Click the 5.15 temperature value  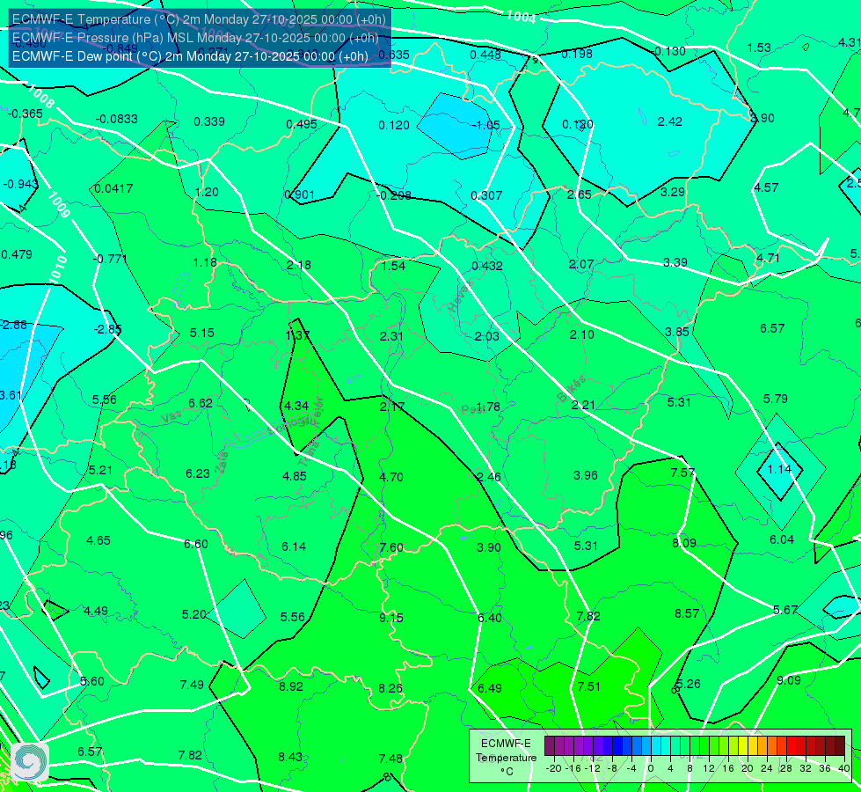coord(202,333)
